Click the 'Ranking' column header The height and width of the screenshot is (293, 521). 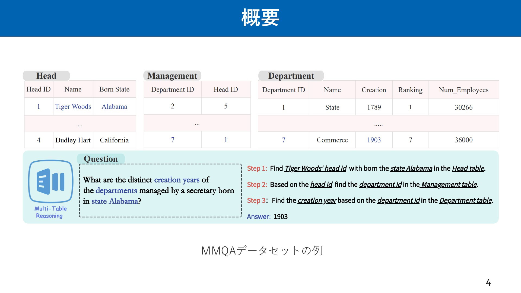click(410, 90)
